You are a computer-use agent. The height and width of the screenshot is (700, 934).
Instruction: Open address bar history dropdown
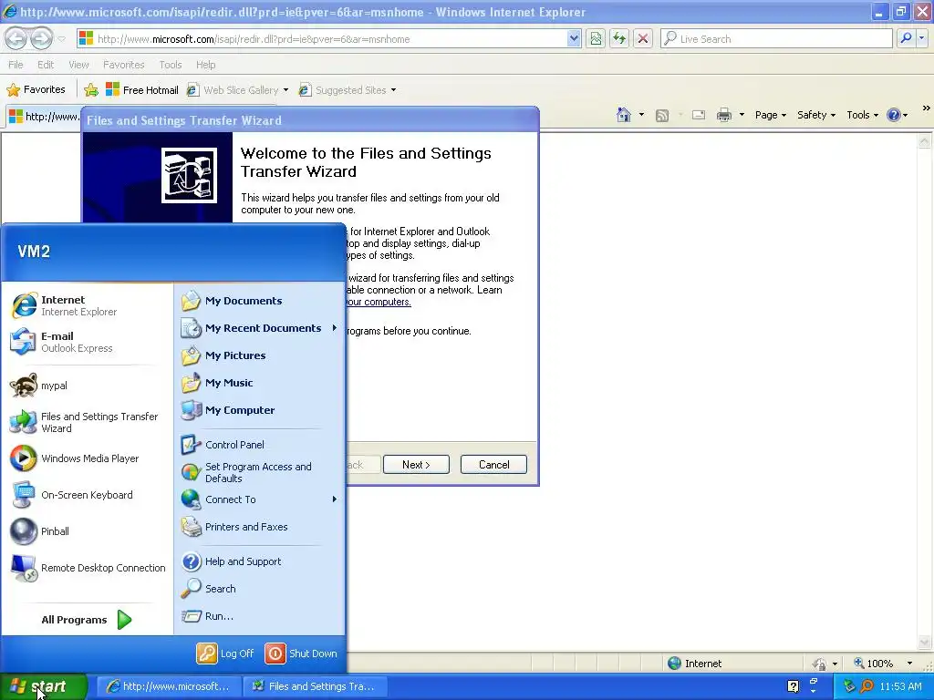[574, 38]
